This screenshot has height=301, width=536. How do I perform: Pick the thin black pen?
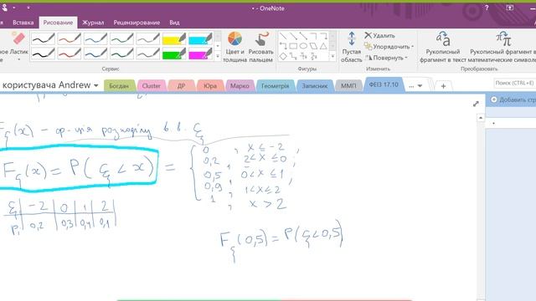(43, 38)
